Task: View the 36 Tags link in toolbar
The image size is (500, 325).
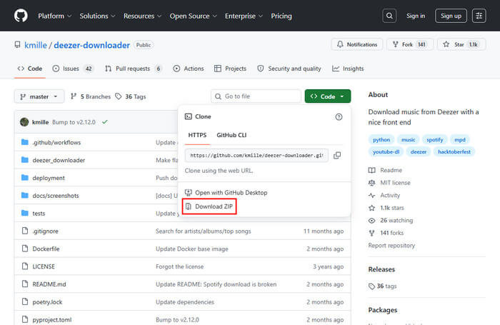Action: 131,96
